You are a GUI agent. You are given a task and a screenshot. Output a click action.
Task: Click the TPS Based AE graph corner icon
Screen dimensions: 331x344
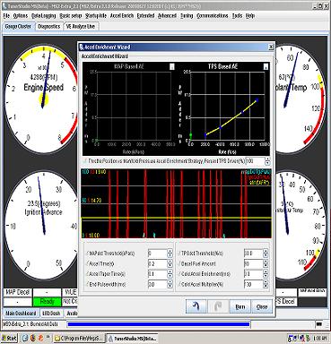click(x=266, y=67)
